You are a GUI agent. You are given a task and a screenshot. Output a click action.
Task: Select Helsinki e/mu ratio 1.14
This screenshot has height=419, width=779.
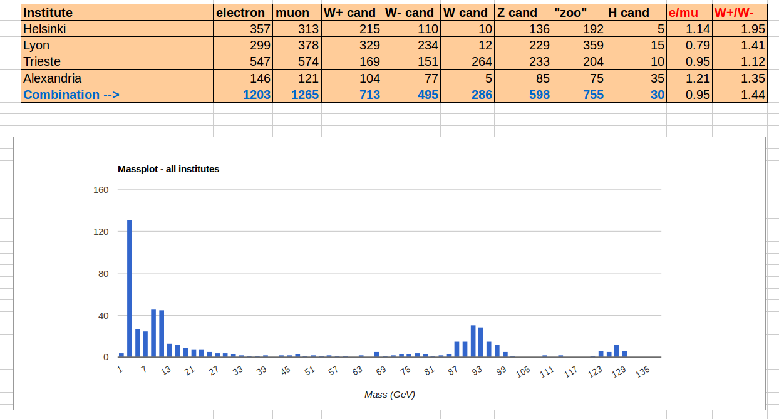(x=689, y=29)
